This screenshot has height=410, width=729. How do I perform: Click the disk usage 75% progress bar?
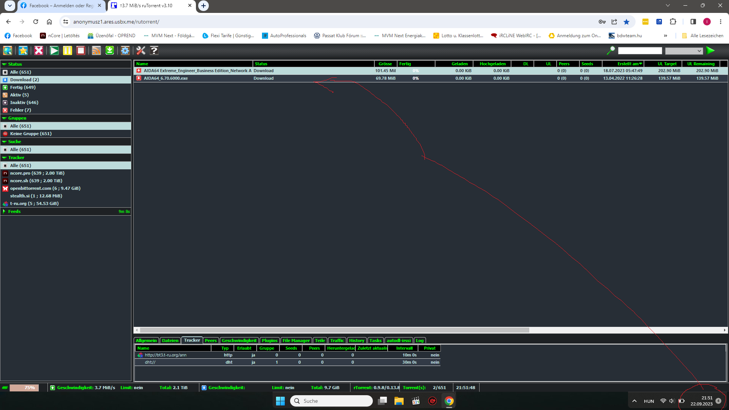24,388
